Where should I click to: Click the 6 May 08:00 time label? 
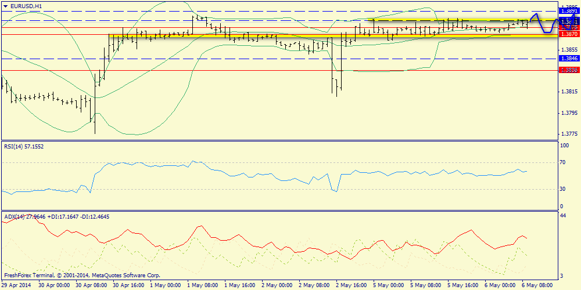click(x=536, y=285)
